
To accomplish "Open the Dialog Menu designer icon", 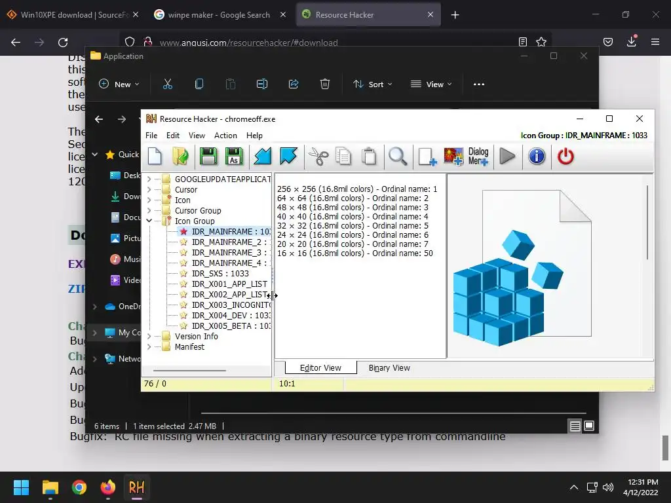I will click(478, 157).
